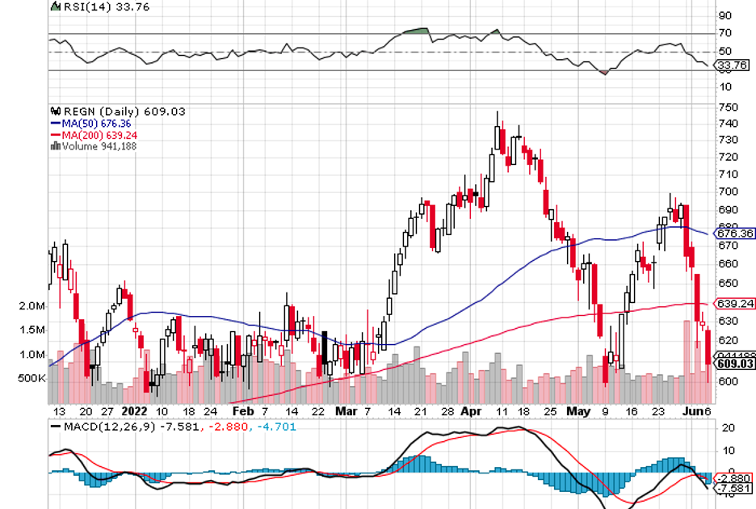Click the Apr month label on the date axis

click(x=471, y=411)
